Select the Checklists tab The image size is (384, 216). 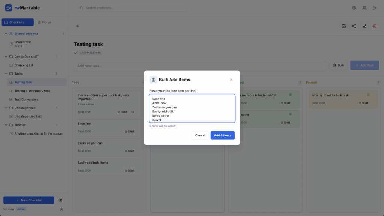[x=18, y=22]
